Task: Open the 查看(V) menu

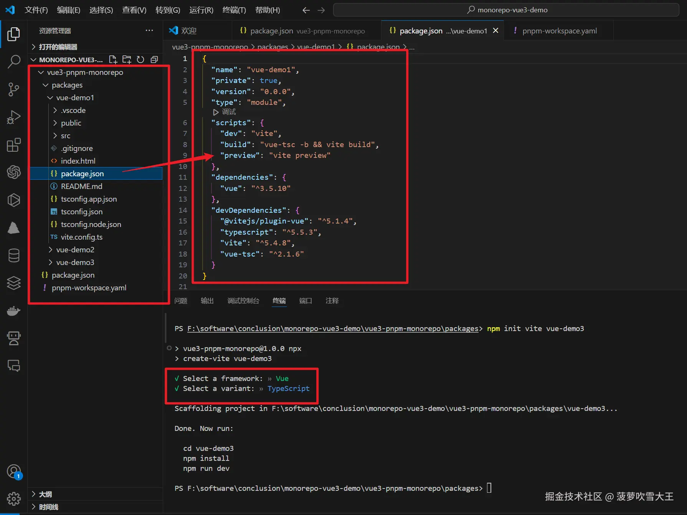Action: click(134, 10)
